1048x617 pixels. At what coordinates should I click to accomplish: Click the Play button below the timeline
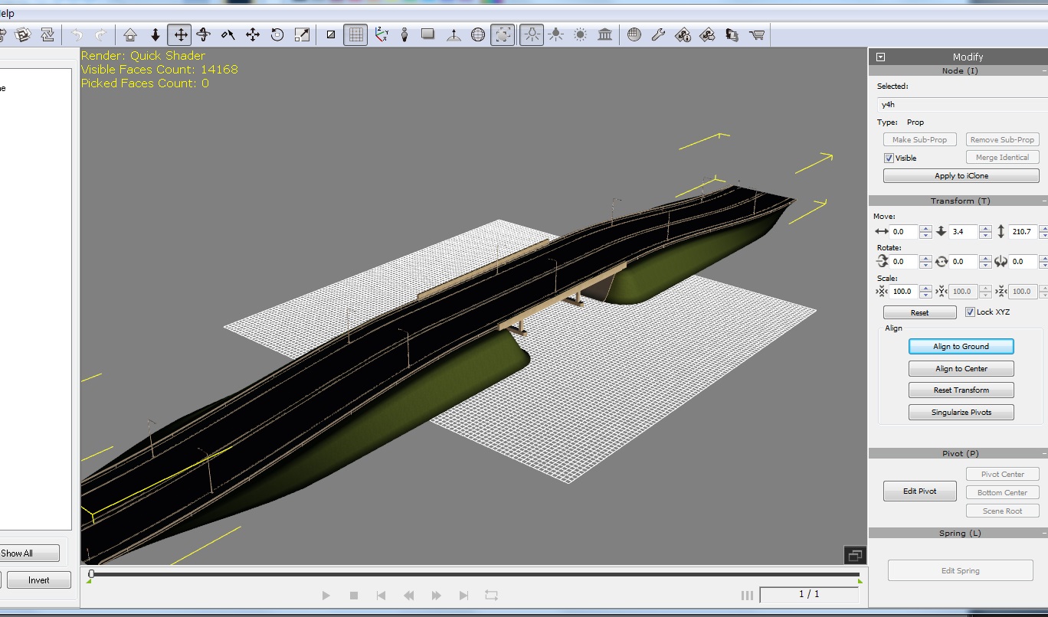(326, 596)
